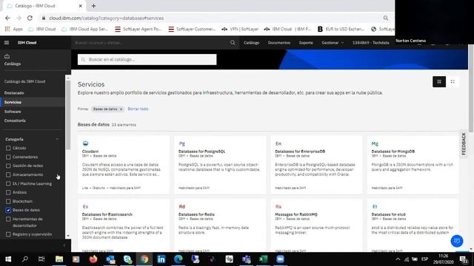Open the blue chat support bubble
474x266 pixels.
click(x=457, y=241)
